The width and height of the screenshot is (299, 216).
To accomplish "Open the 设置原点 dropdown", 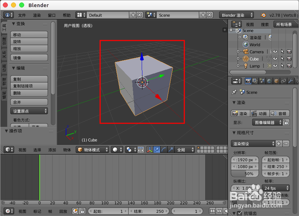I will [x=29, y=111].
